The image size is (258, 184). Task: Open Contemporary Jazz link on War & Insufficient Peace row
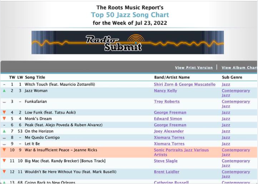click(236, 152)
